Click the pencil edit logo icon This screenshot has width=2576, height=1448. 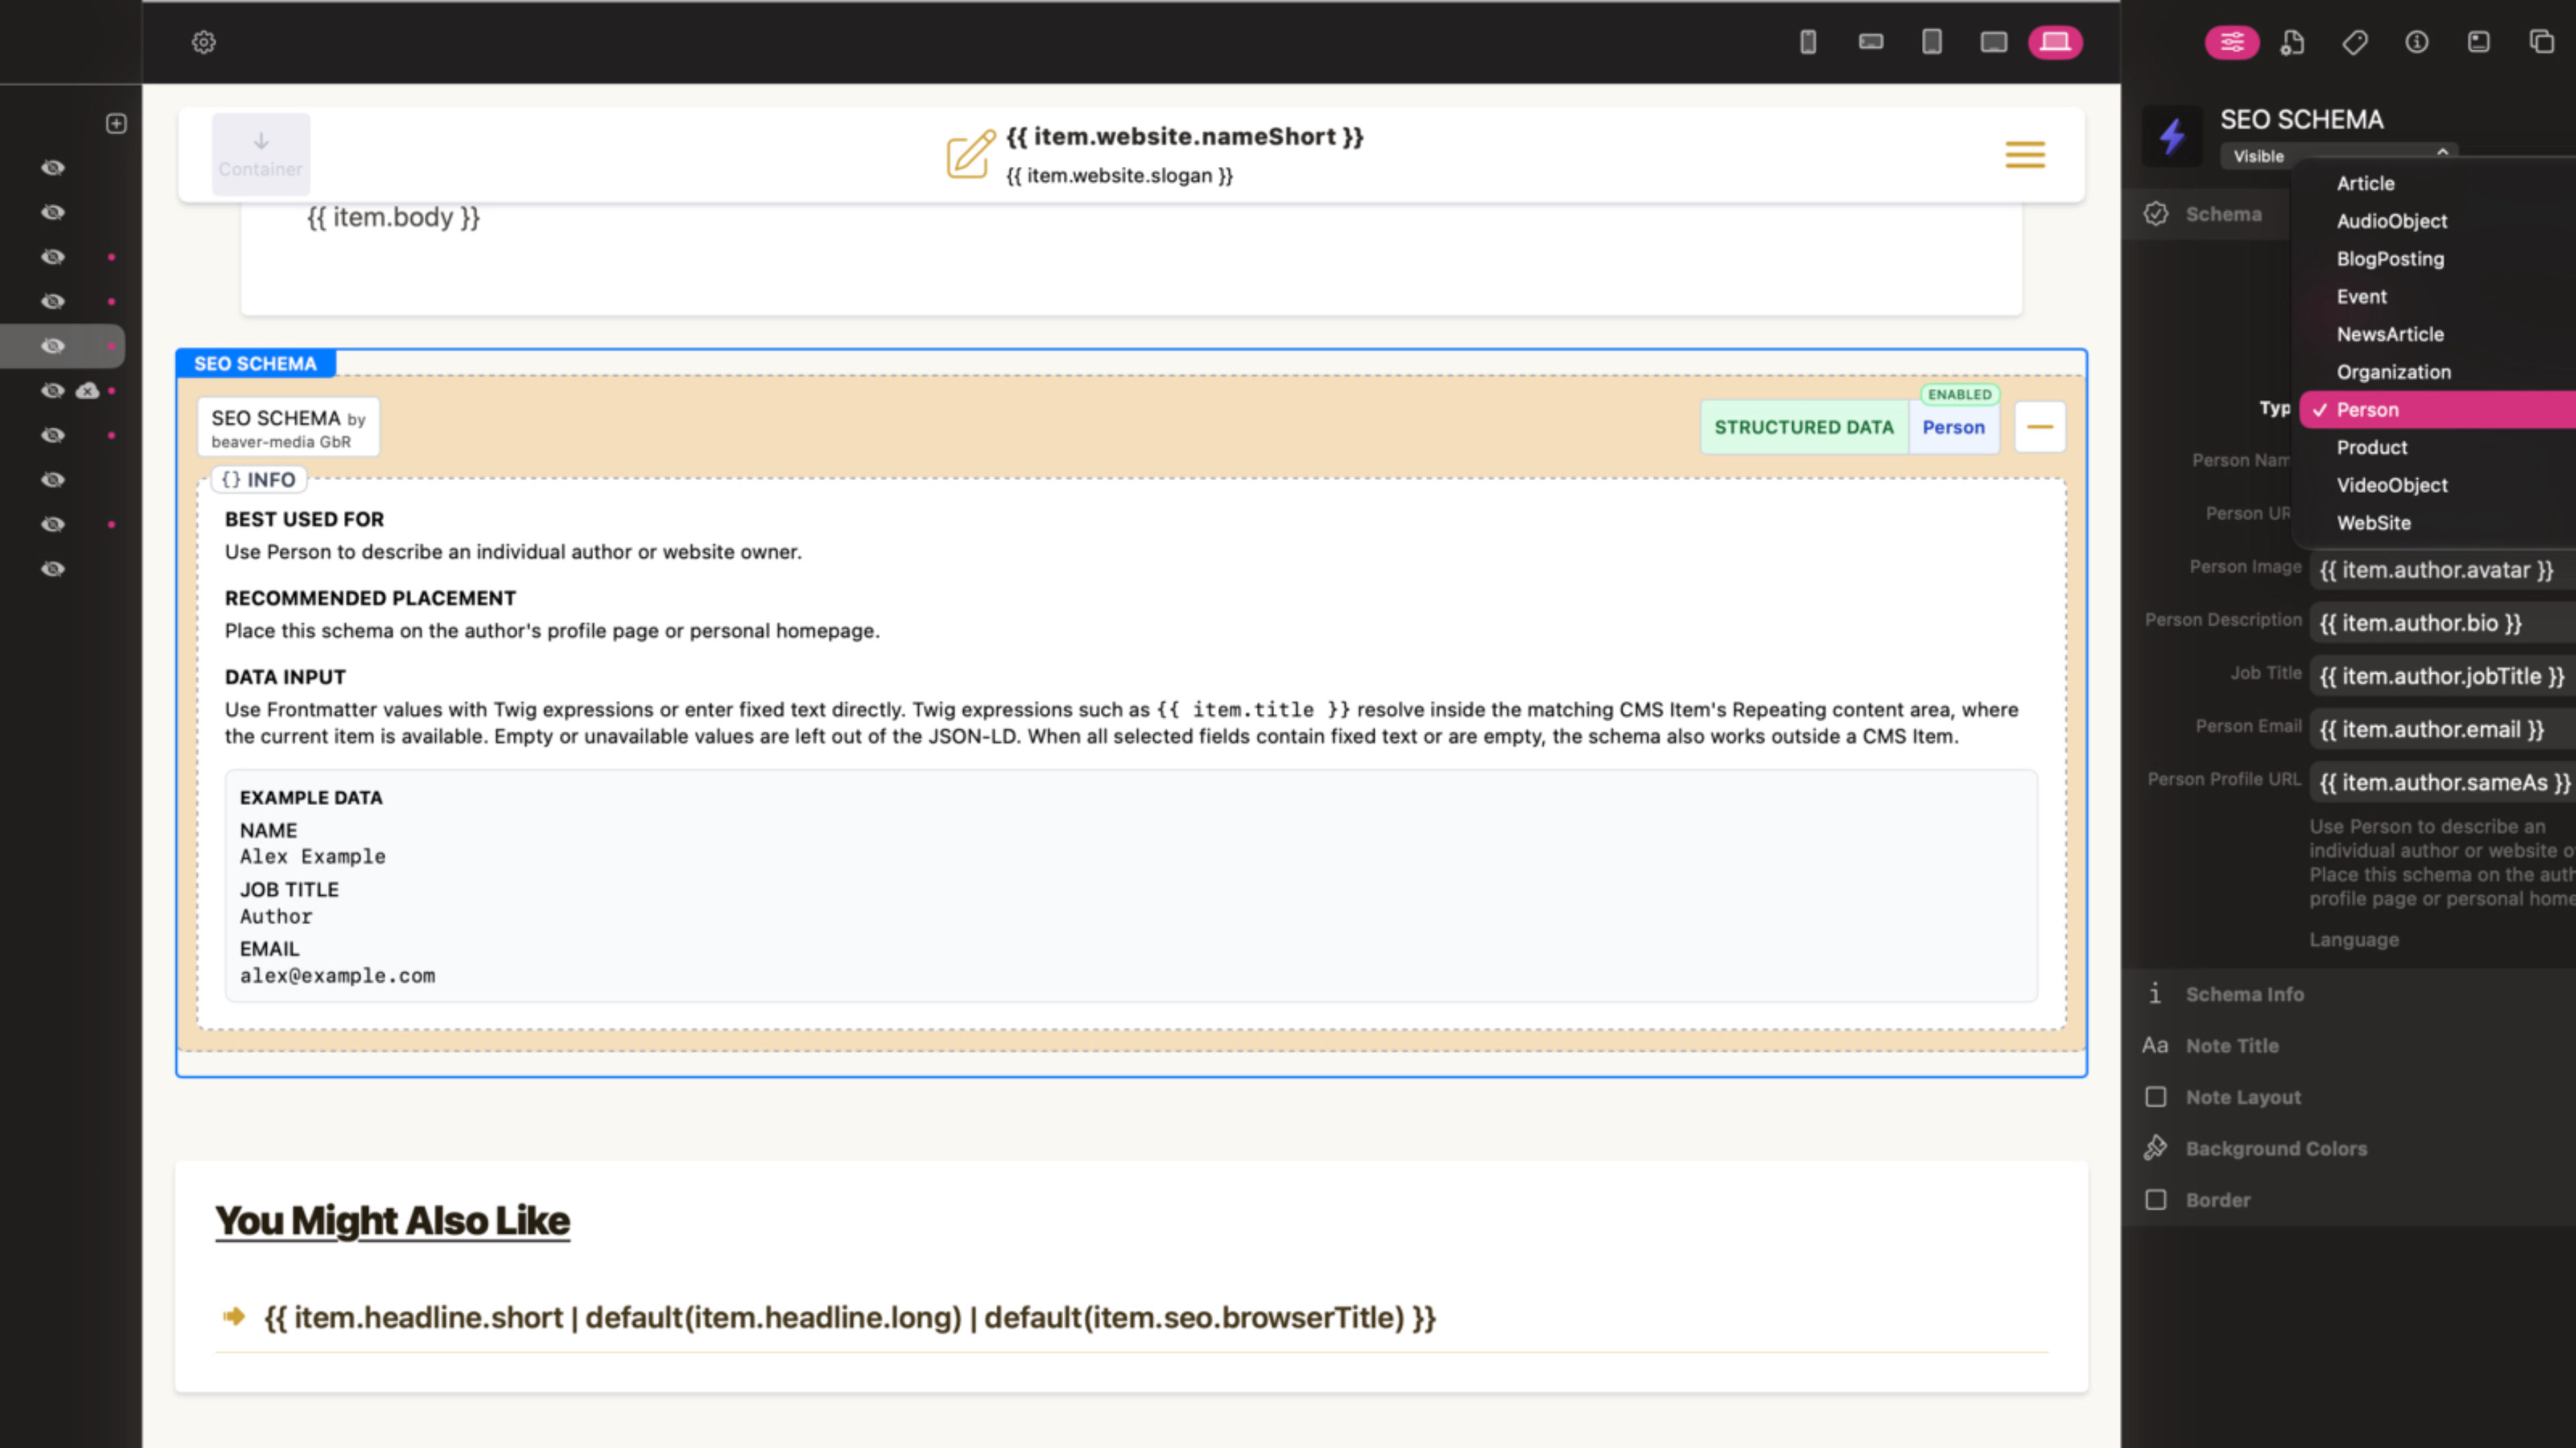pyautogui.click(x=971, y=155)
